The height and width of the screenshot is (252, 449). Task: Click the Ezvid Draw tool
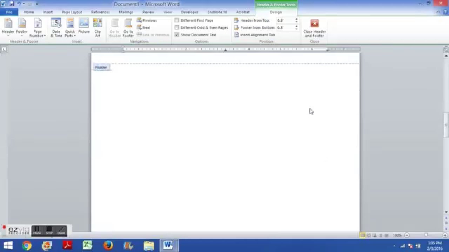click(x=61, y=231)
